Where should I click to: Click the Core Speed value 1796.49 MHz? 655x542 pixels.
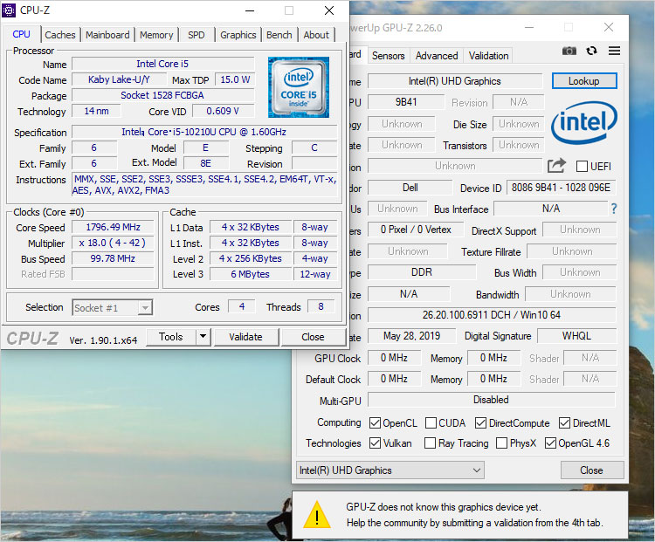pyautogui.click(x=113, y=227)
